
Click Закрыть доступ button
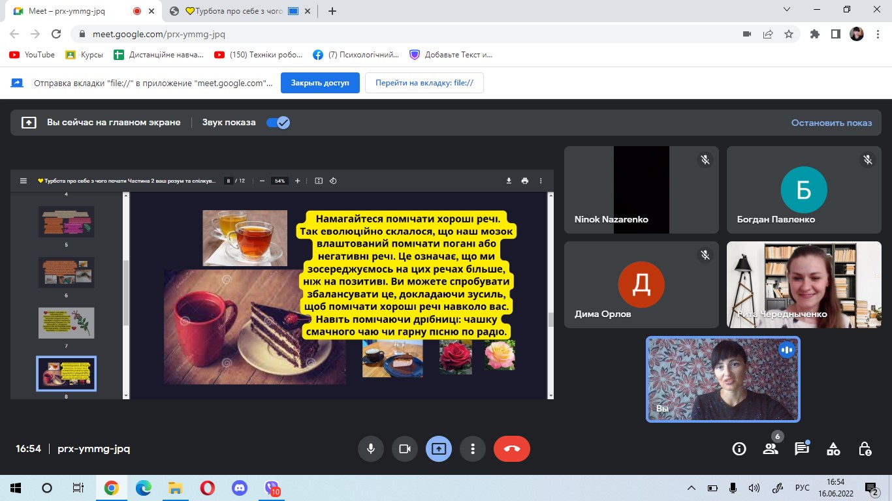tap(320, 83)
